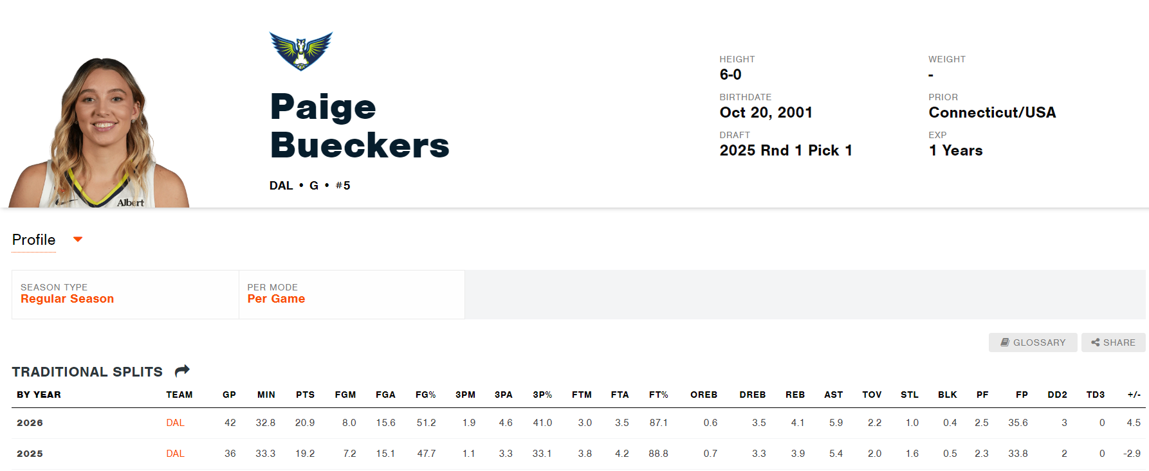The height and width of the screenshot is (471, 1149).
Task: Sort table by AST column header
Action: click(x=833, y=395)
